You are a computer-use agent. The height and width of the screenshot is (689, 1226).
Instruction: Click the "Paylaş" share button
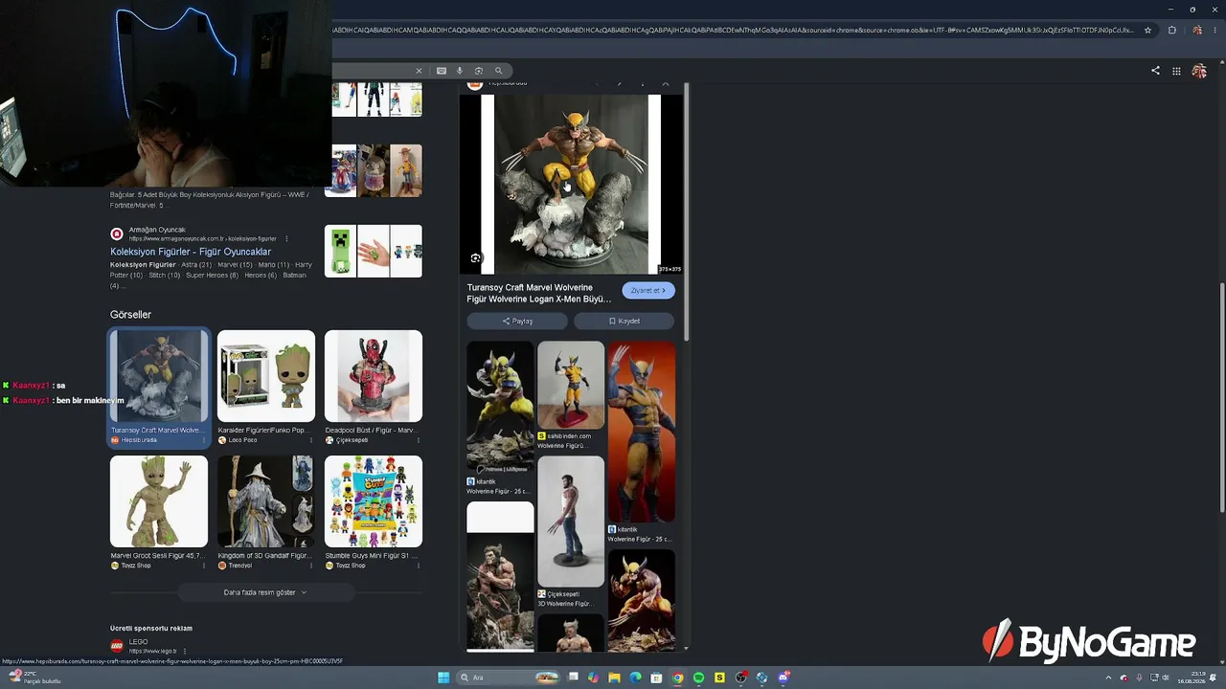point(517,322)
